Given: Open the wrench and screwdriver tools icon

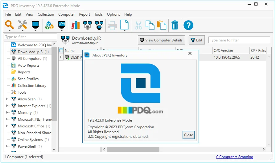Looking at the screenshot, I should 22,25.
